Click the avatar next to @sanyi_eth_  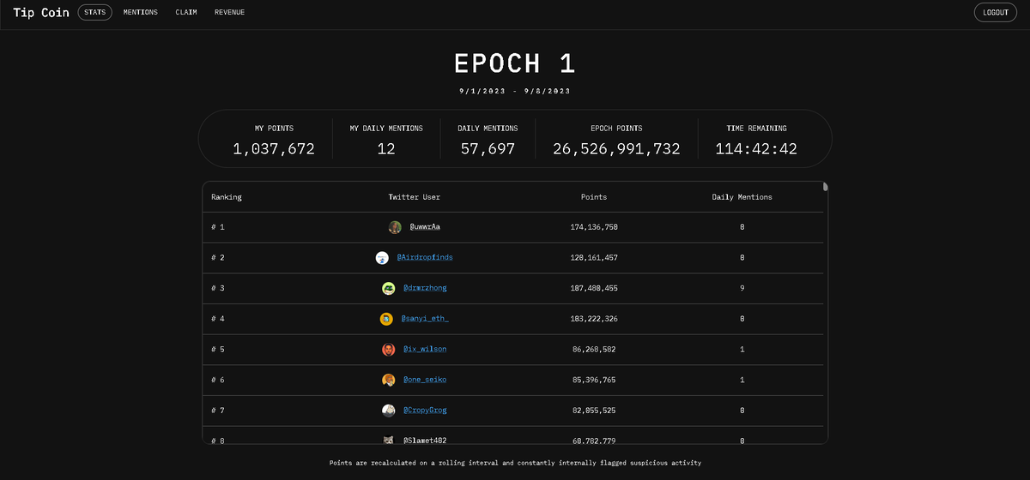click(x=386, y=319)
